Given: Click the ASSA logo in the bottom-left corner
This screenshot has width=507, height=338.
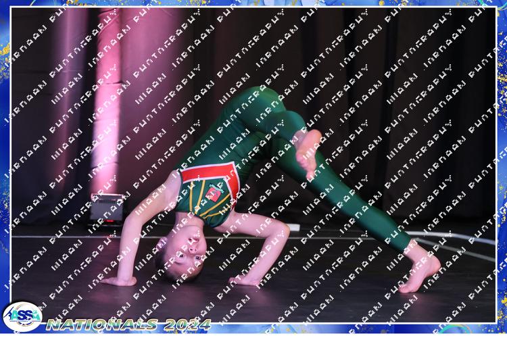Looking at the screenshot, I should coord(22,316).
